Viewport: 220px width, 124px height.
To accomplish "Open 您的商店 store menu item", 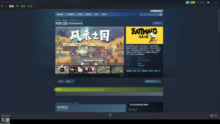I will coord(60,14).
